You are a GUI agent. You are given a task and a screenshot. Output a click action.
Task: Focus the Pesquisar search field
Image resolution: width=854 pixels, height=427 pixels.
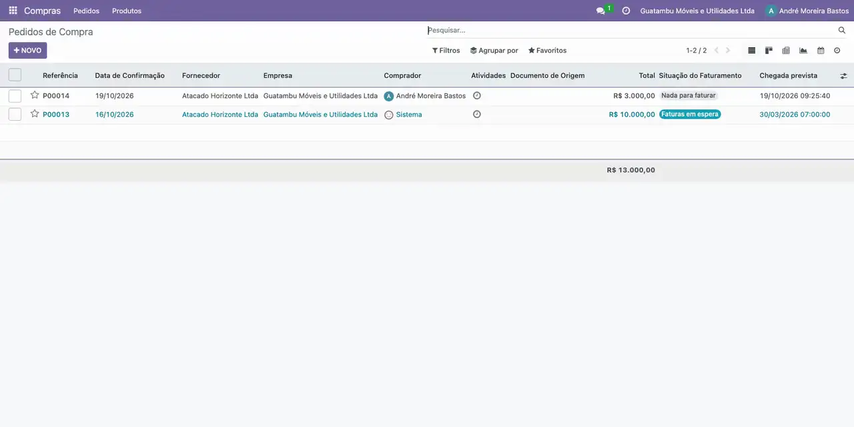pyautogui.click(x=630, y=30)
